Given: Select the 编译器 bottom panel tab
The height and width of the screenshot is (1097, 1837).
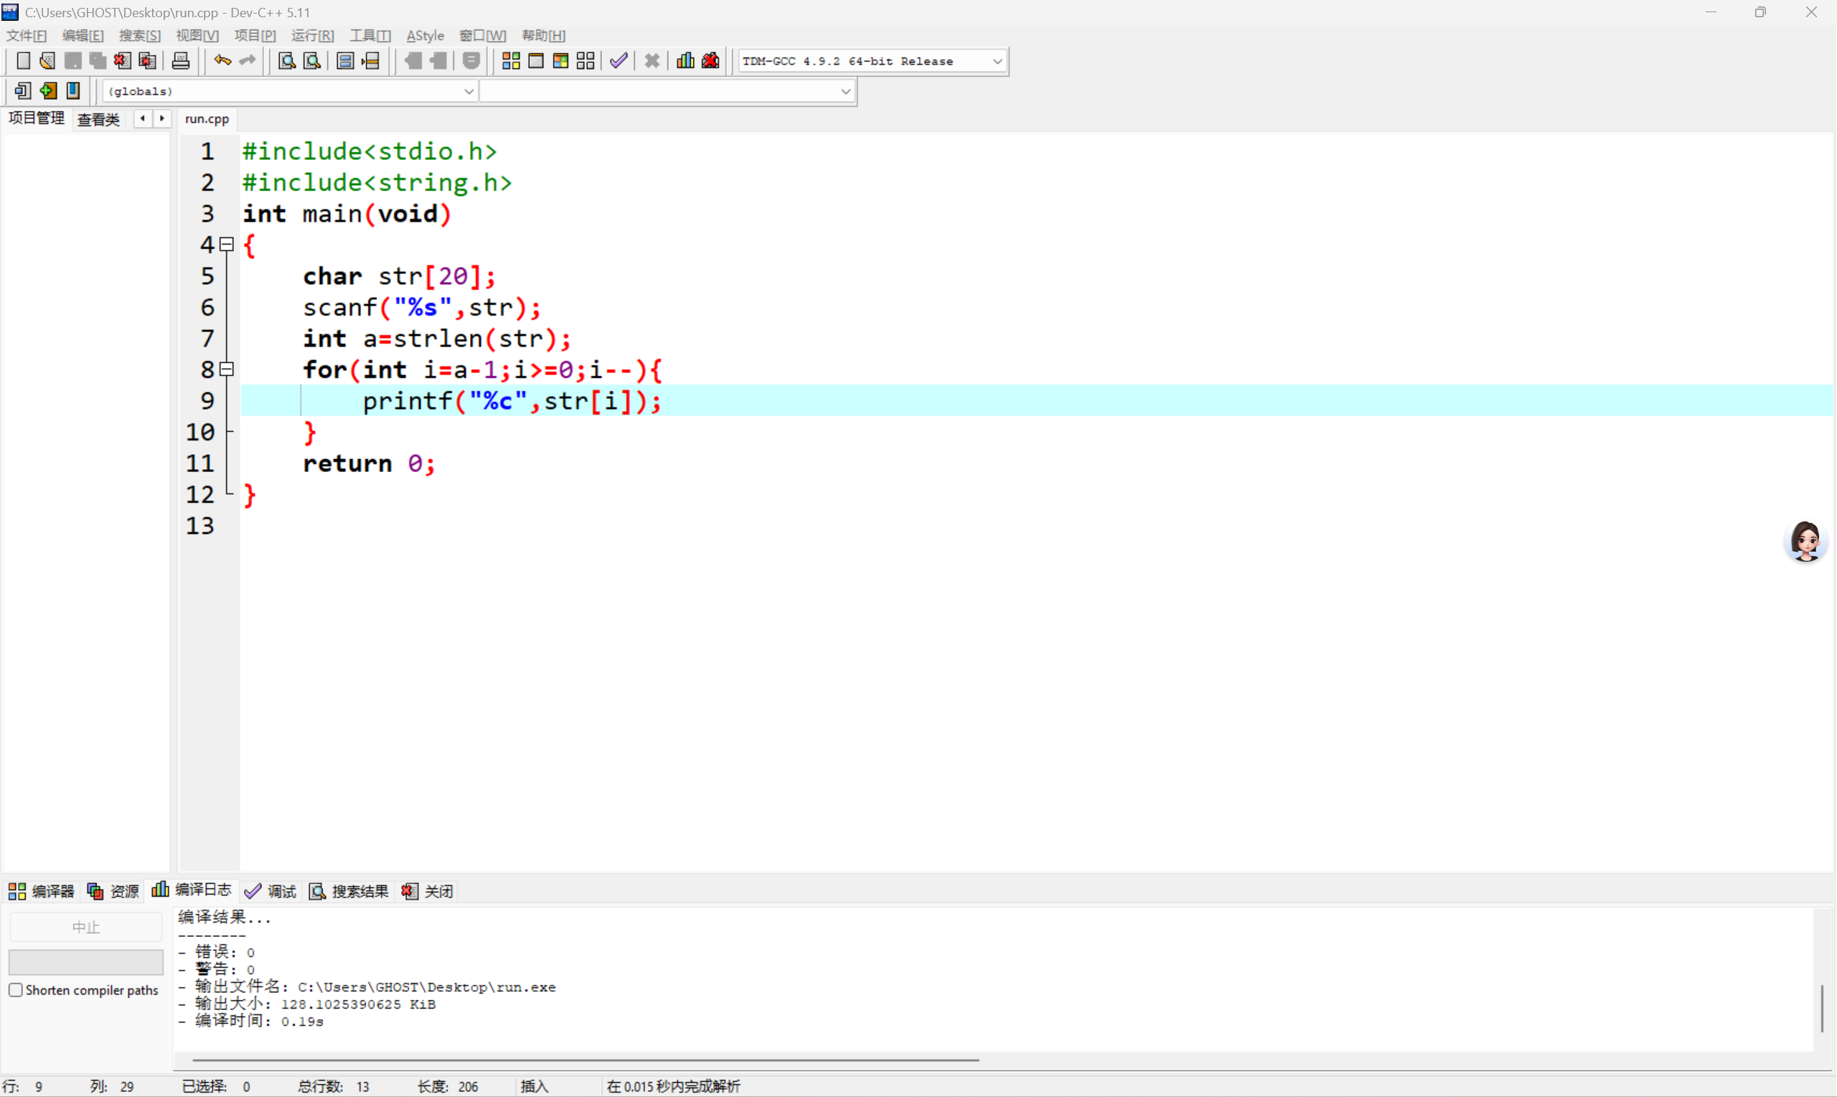Looking at the screenshot, I should (x=42, y=891).
